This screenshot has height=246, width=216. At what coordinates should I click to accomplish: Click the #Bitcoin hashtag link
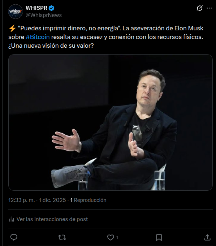(x=38, y=37)
